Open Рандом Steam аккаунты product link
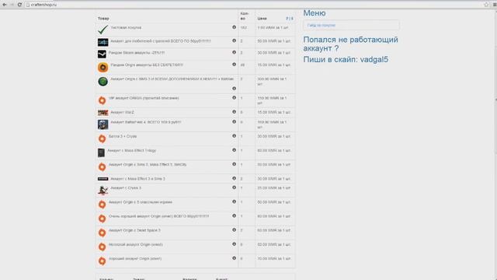This screenshot has width=497, height=280. pyautogui.click(x=137, y=53)
